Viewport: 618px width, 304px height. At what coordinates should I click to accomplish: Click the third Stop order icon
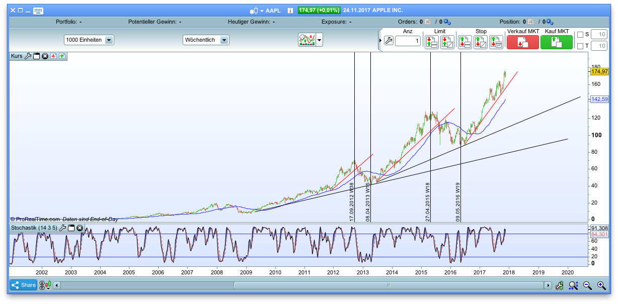(x=496, y=42)
